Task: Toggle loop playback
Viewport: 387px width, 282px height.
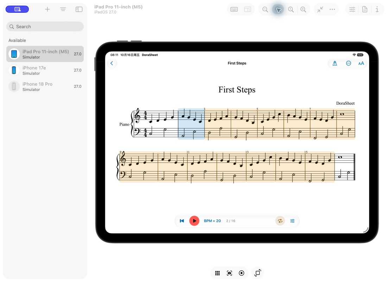Action: coord(280,221)
